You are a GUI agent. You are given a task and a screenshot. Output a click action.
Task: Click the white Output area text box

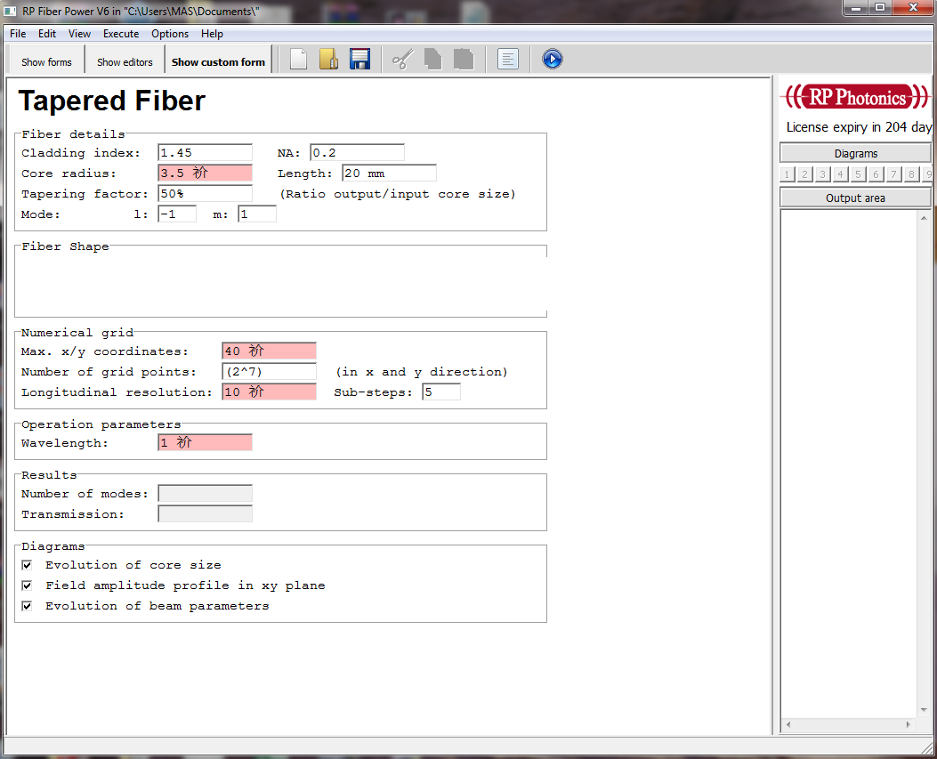[x=849, y=464]
